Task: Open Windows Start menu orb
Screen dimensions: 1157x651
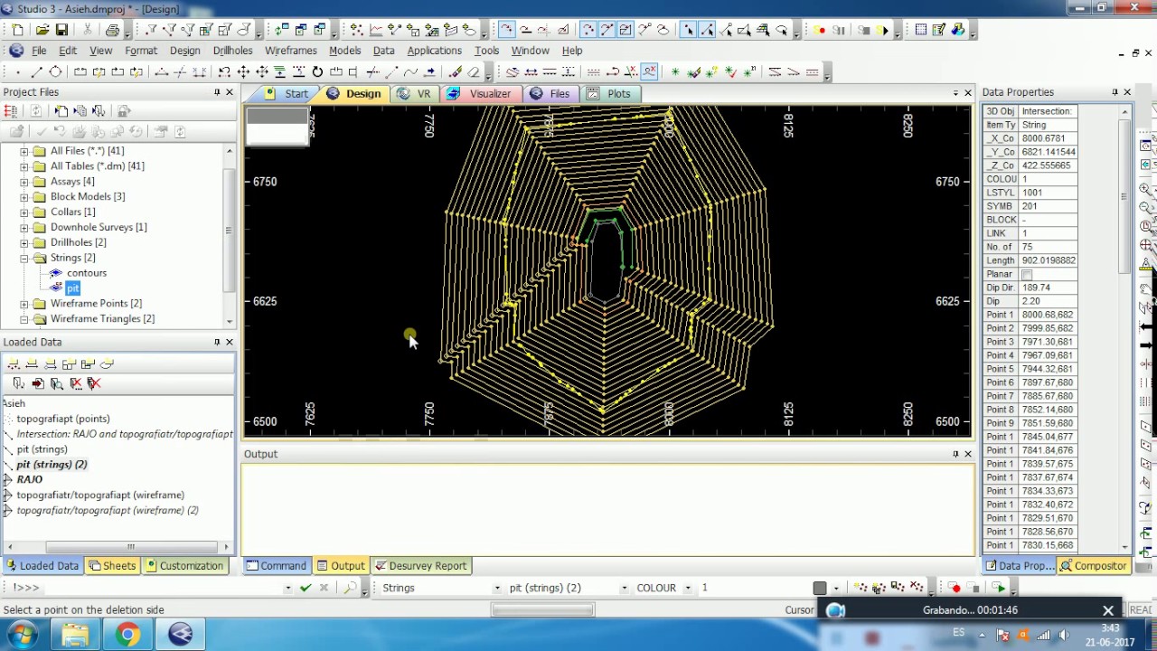Action: coord(22,635)
